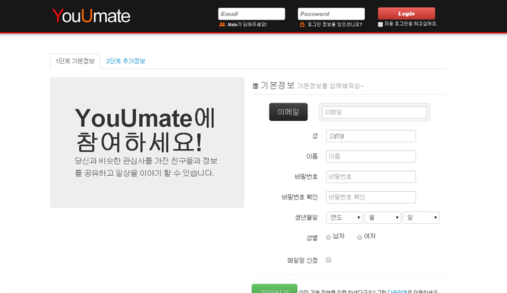The width and height of the screenshot is (507, 293).
Task: Click the orange padlock icon under Password
Action: [x=302, y=24]
